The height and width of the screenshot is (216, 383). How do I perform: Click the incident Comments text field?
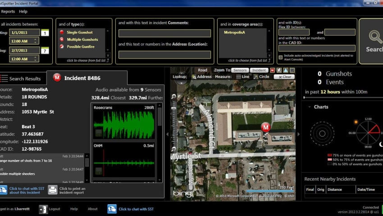tap(164, 33)
